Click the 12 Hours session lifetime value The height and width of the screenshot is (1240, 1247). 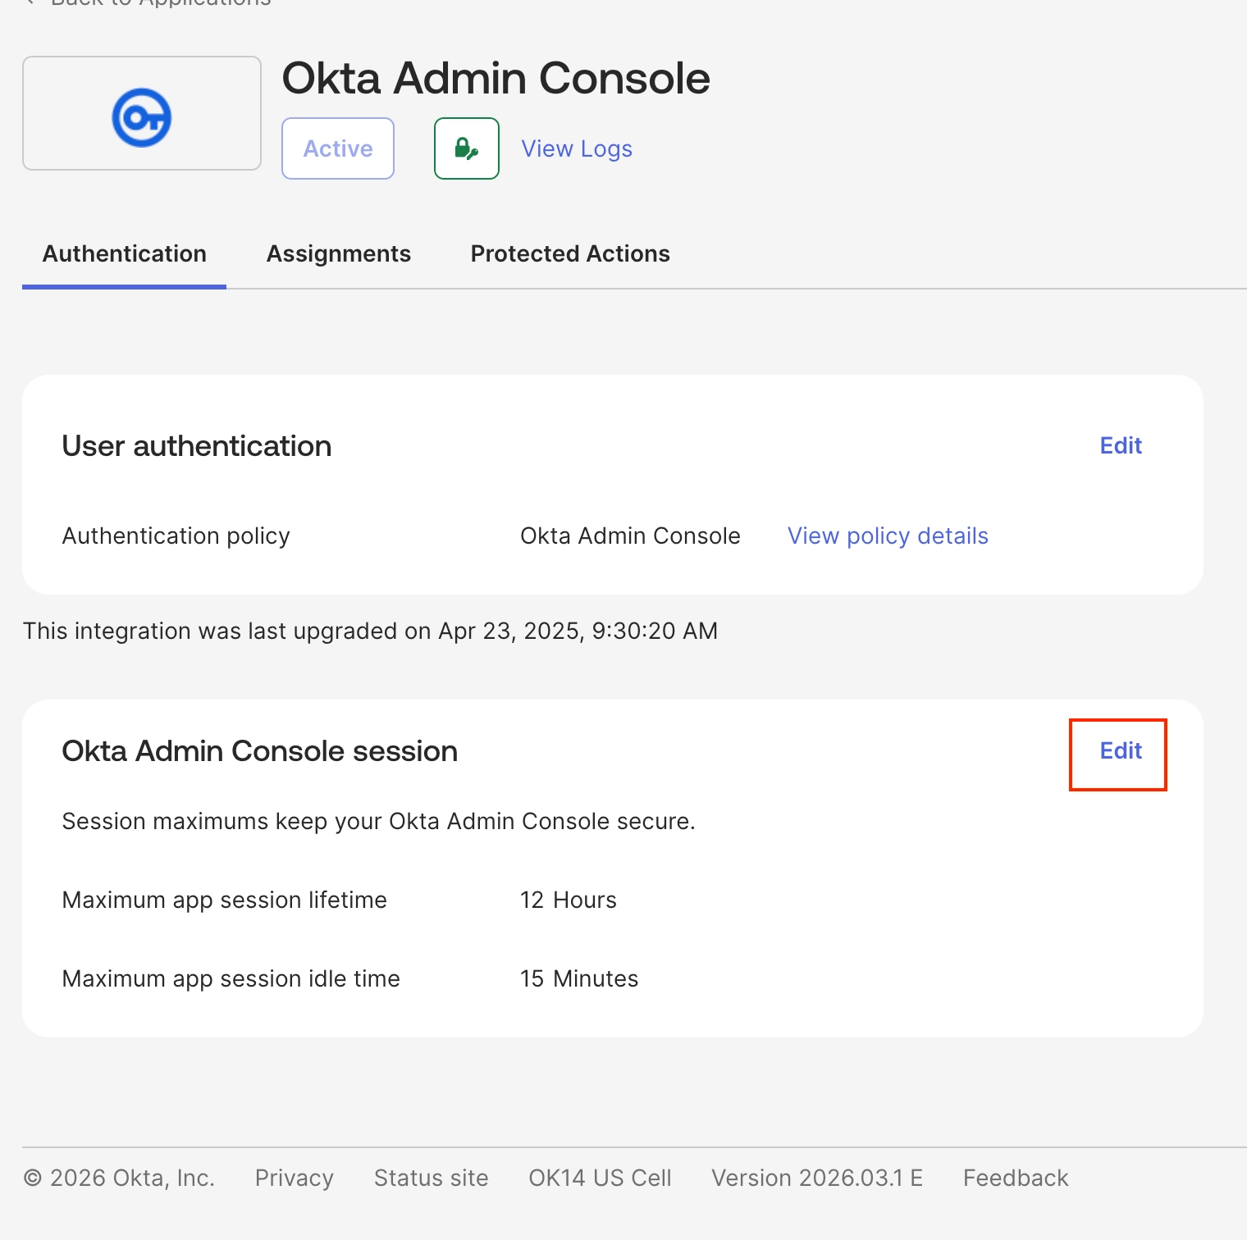[x=569, y=900]
